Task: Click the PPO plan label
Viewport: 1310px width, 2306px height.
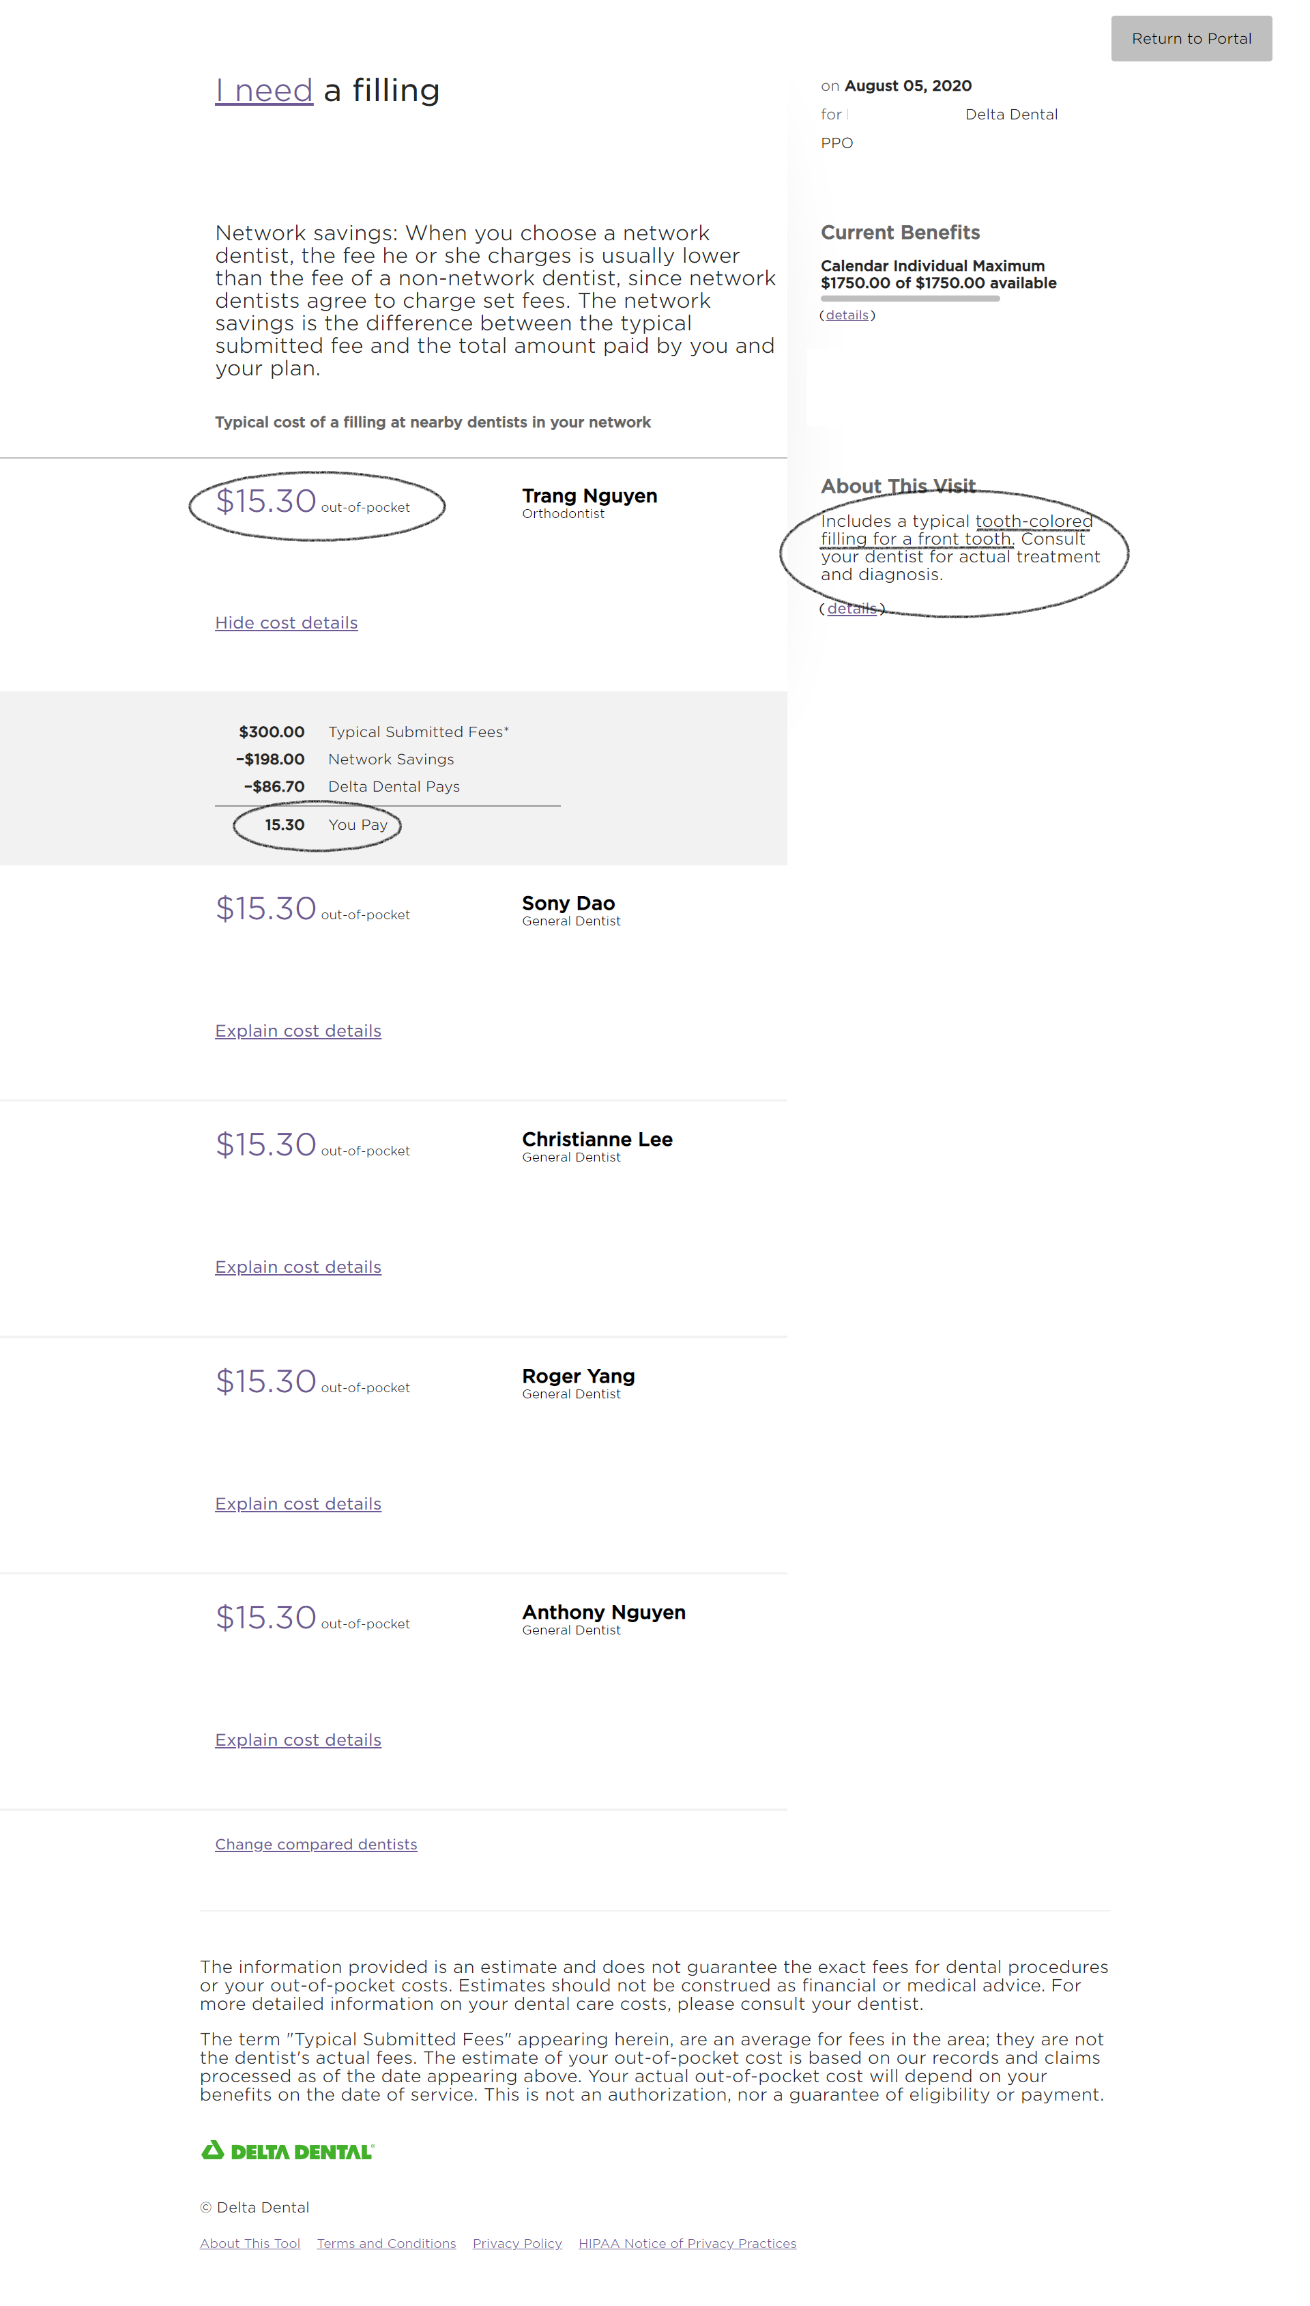Action: [x=836, y=143]
